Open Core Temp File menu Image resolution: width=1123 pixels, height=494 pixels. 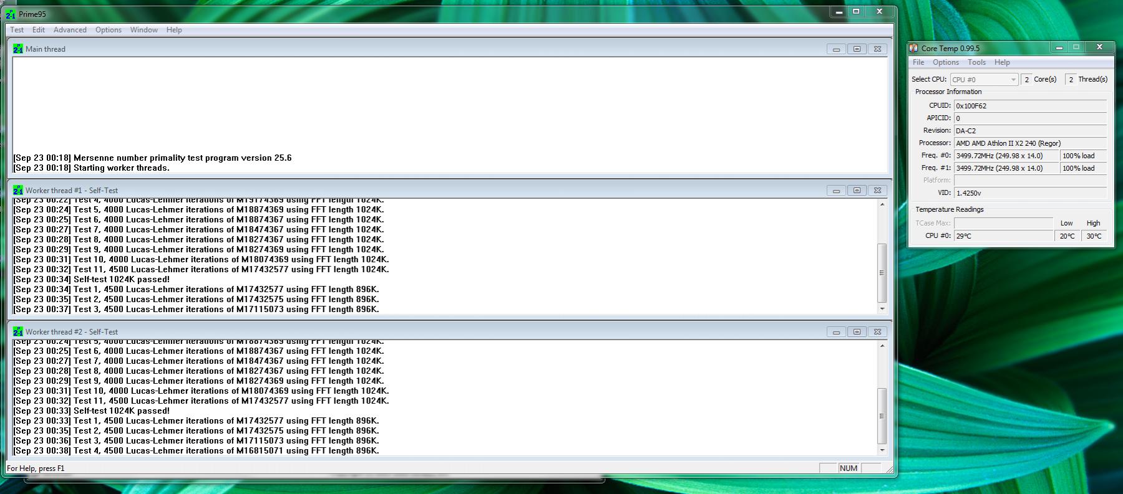(x=918, y=62)
